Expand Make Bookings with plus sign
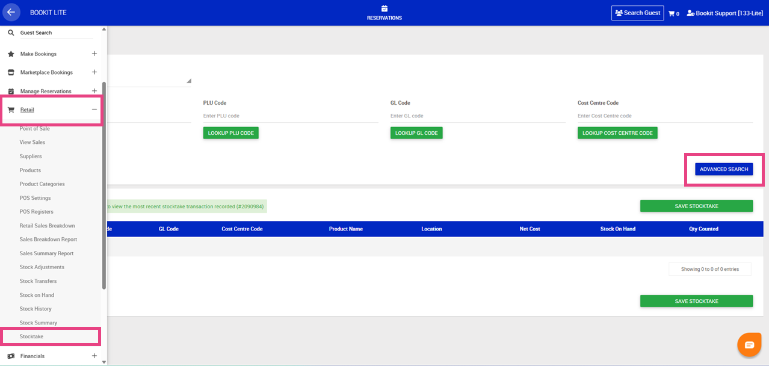 point(94,54)
